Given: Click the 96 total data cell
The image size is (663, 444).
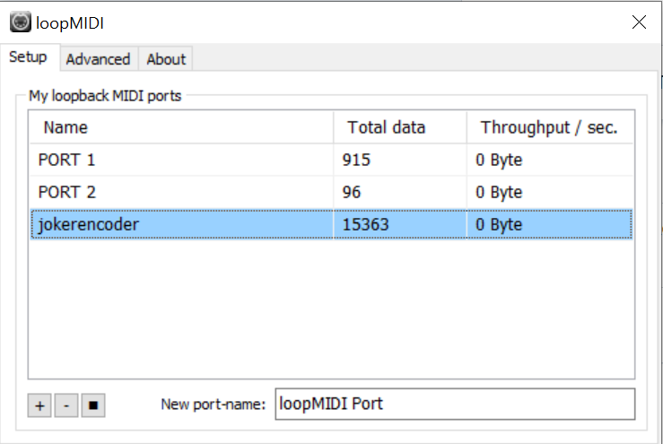Looking at the screenshot, I should pos(400,192).
